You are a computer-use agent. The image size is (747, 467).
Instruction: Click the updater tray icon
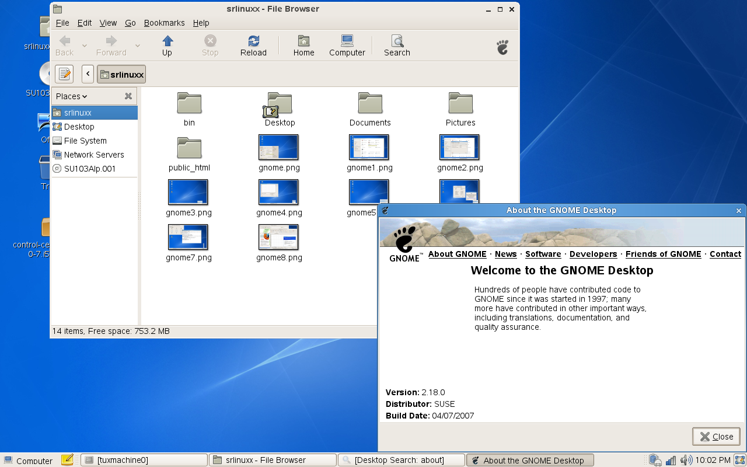[x=655, y=461]
